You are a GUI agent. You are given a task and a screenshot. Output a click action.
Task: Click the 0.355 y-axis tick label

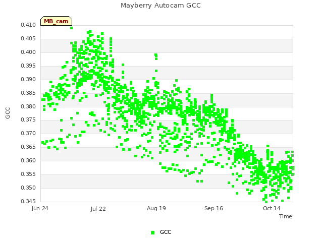click(x=28, y=174)
